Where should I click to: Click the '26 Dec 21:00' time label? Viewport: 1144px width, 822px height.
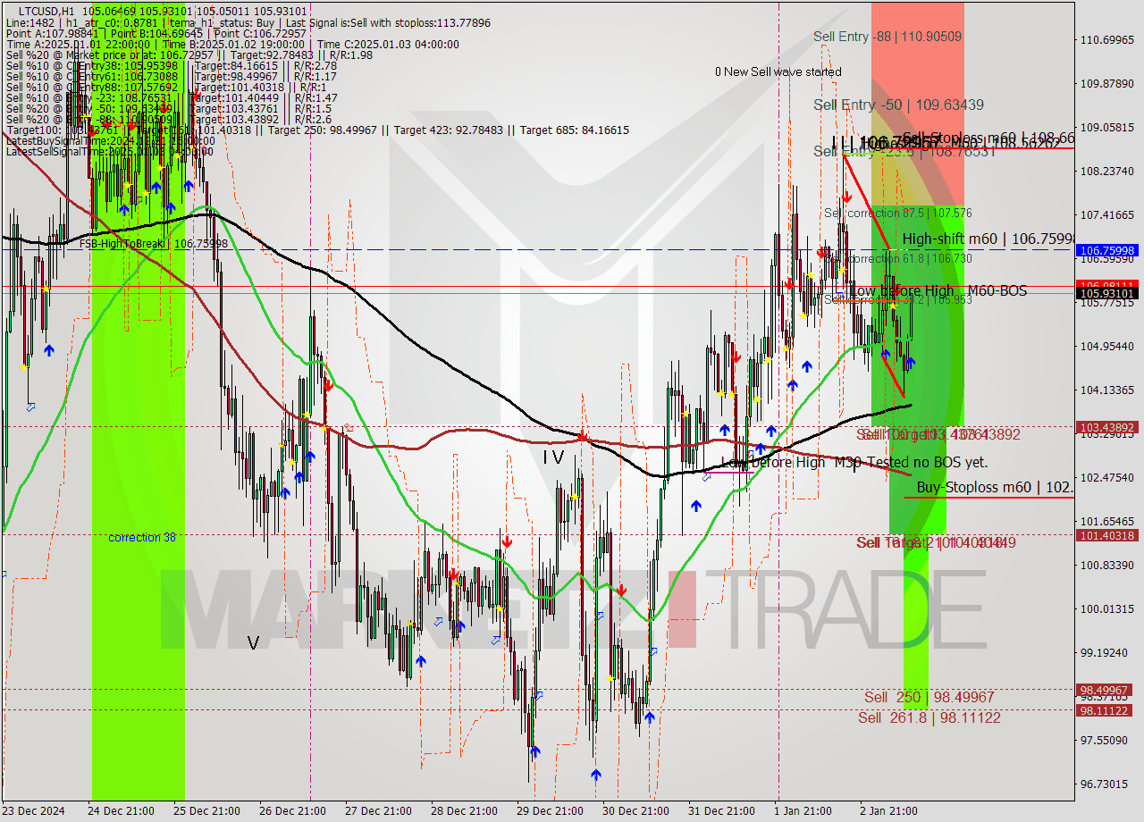(x=292, y=810)
